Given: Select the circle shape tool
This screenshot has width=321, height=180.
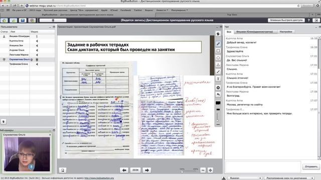Looking at the screenshot, I should coord(218,58).
